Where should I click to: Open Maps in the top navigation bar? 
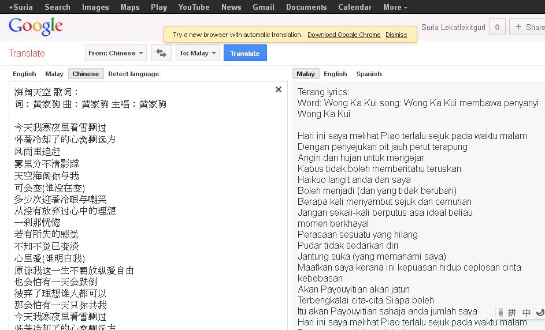(129, 7)
